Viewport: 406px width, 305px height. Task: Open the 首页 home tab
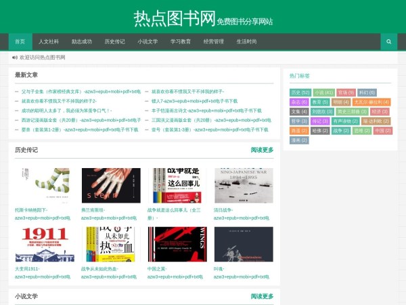pos(20,41)
